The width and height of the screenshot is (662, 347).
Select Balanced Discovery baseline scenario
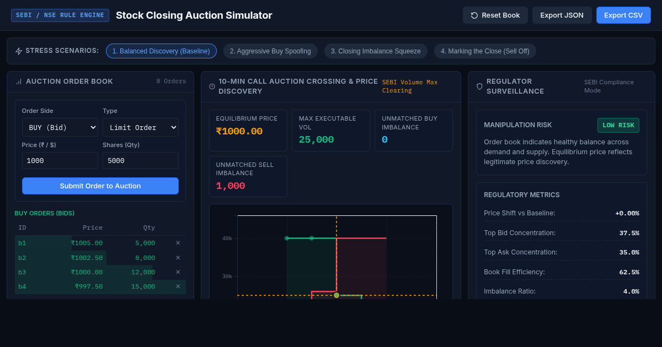(161, 51)
